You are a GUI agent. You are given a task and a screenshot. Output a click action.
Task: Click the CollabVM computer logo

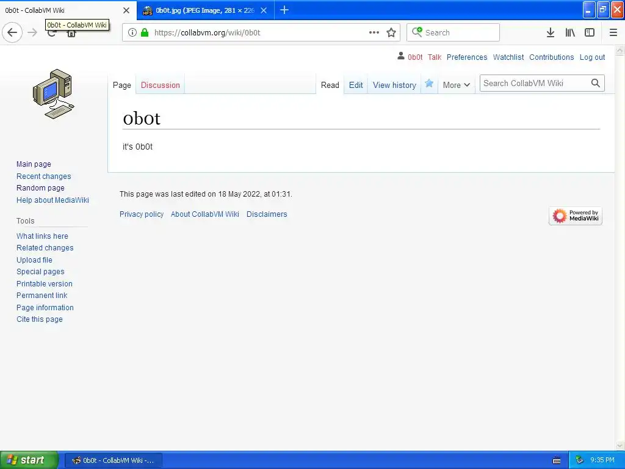54,93
